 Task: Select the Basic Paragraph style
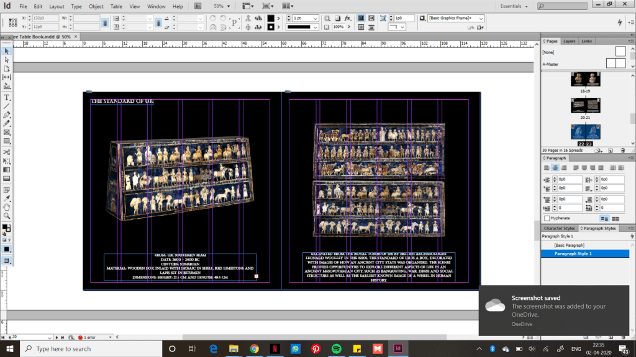(x=568, y=245)
